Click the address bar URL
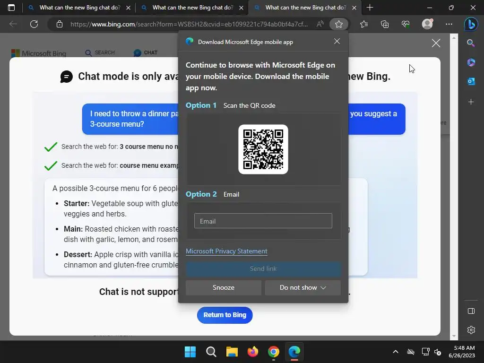 point(189,24)
